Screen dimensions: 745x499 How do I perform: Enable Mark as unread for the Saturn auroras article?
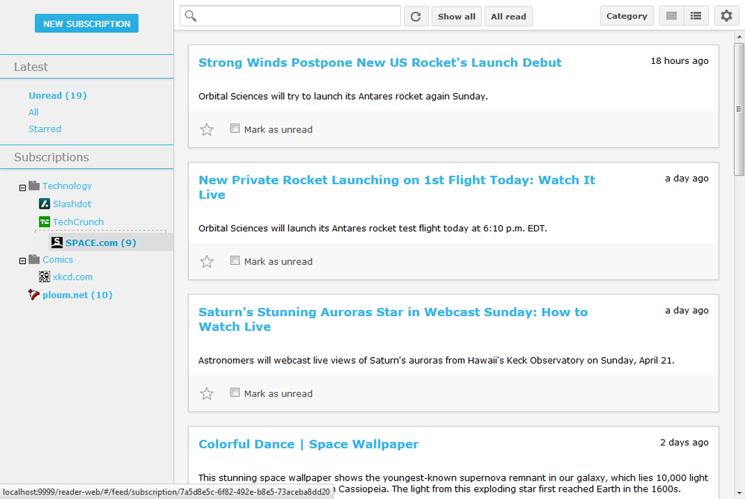[235, 393]
